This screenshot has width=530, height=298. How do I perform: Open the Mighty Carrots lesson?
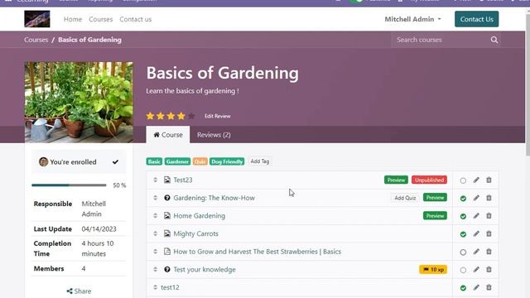click(x=195, y=233)
